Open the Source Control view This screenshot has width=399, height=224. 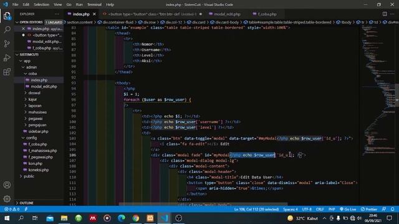[x=7, y=44]
